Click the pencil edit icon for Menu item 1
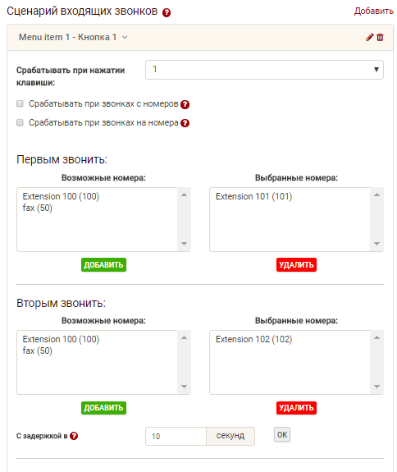The width and height of the screenshot is (397, 472). [370, 37]
